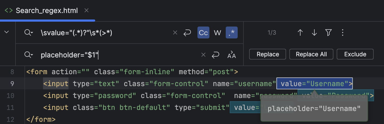384x124 pixels.
Task: Click the Replace button
Action: (x=268, y=54)
